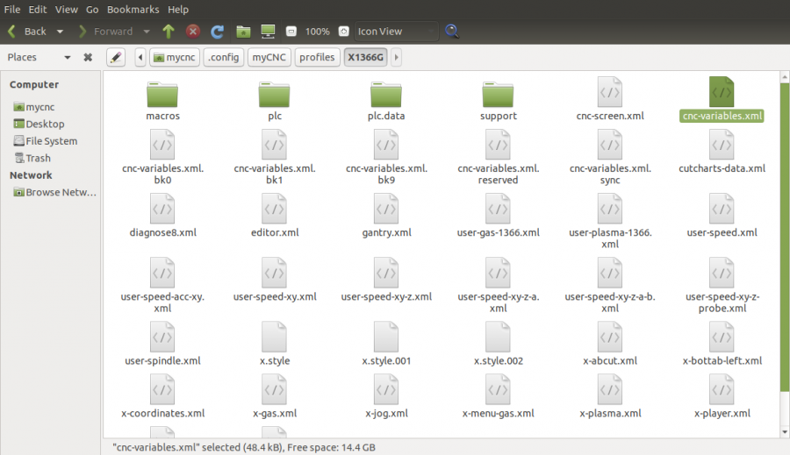Viewport: 790px width, 455px height.
Task: Open the Back history dropdown arrow
Action: tap(60, 32)
